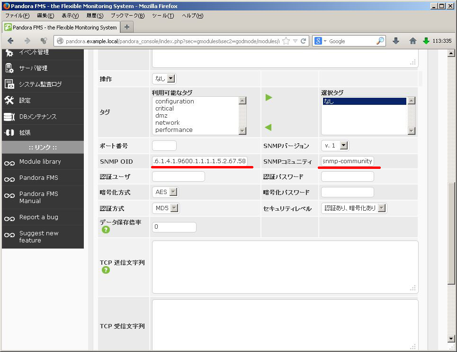This screenshot has height=352, width=457.
Task: Show help for データ保存倍率
Action: coord(106,230)
